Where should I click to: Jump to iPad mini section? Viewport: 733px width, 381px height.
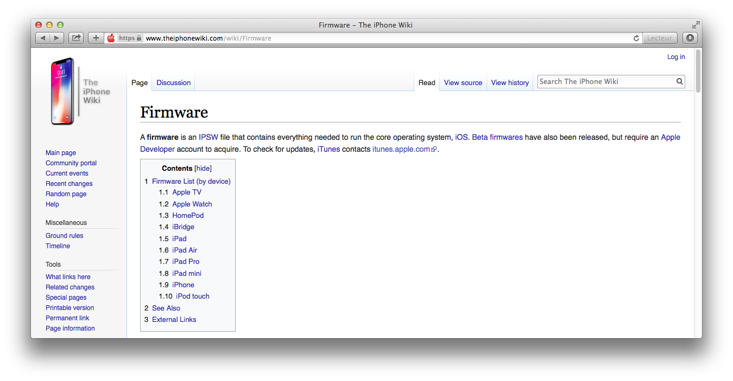(187, 274)
